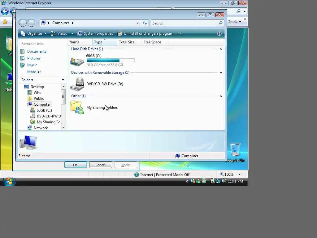Select the DVD/CD-RW Drive (D:) icon

click(x=77, y=84)
